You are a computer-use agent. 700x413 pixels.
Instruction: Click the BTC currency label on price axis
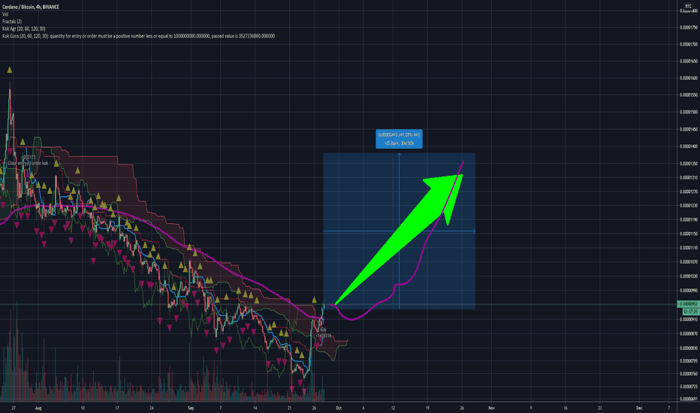(x=688, y=6)
